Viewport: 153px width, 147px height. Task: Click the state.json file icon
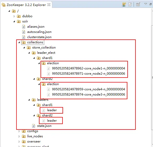tap(33, 126)
